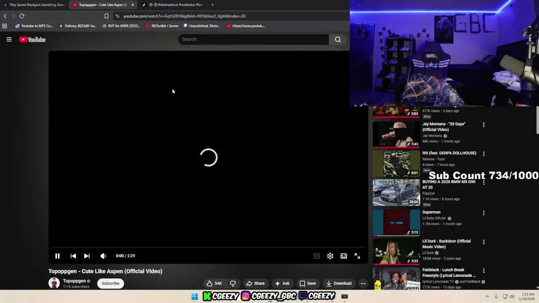
Task: Dislike the video
Action: (x=233, y=283)
